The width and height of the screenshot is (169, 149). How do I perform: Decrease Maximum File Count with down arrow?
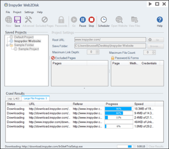coord(154,53)
